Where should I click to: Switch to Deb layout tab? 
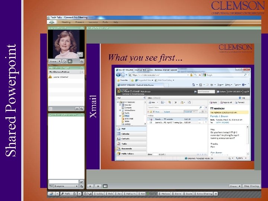[110, 194]
